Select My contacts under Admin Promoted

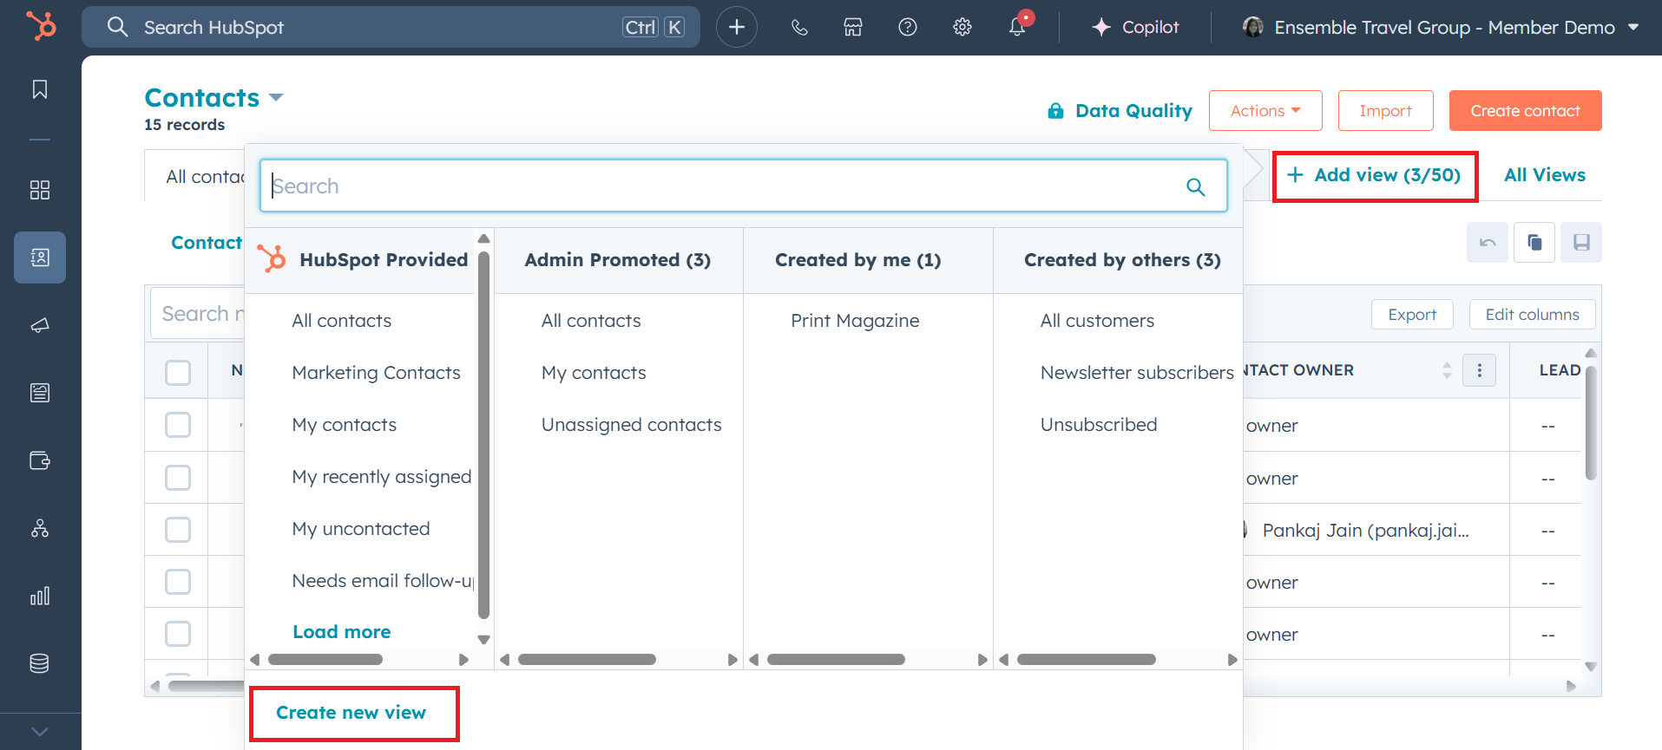coord(594,373)
